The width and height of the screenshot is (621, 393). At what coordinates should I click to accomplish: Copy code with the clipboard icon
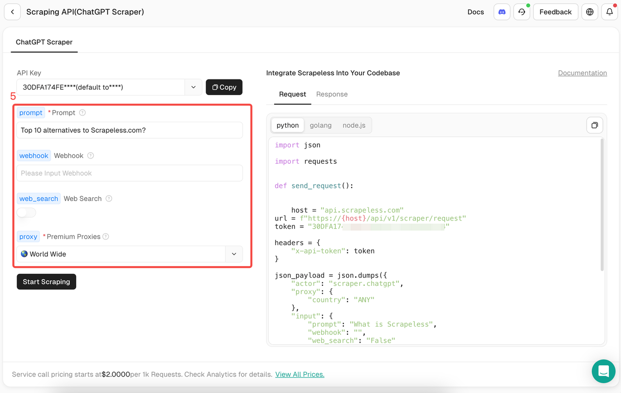click(594, 125)
